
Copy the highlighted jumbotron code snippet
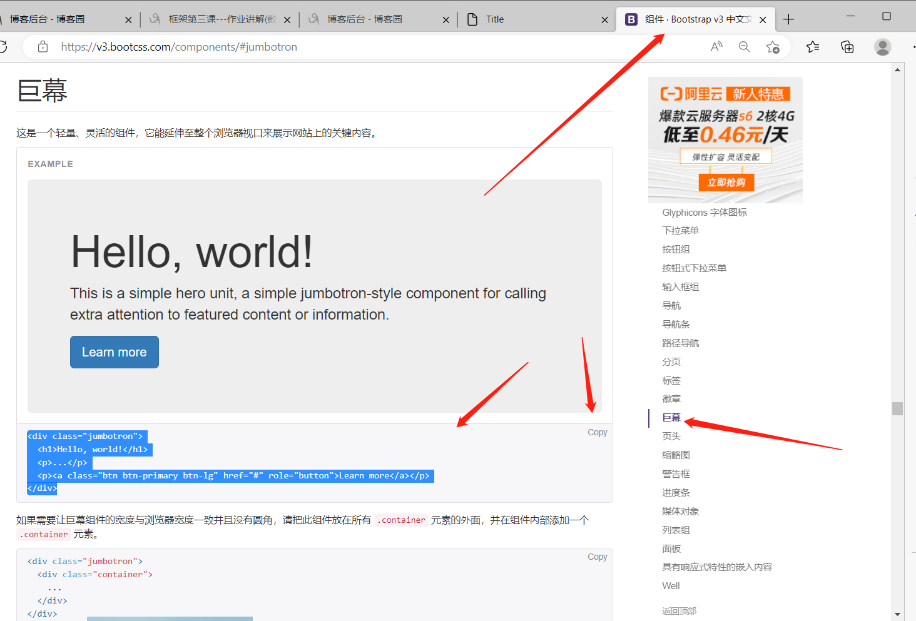click(x=597, y=432)
